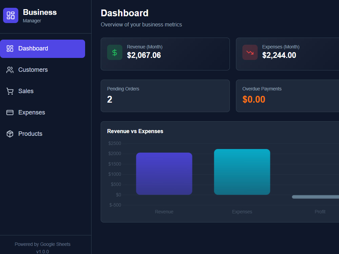Click the Expenses credit card icon
Image resolution: width=339 pixels, height=254 pixels.
[10, 112]
